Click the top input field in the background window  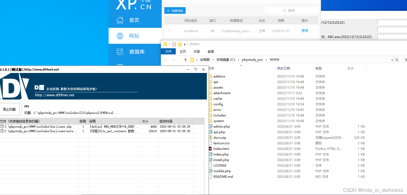(392, 23)
